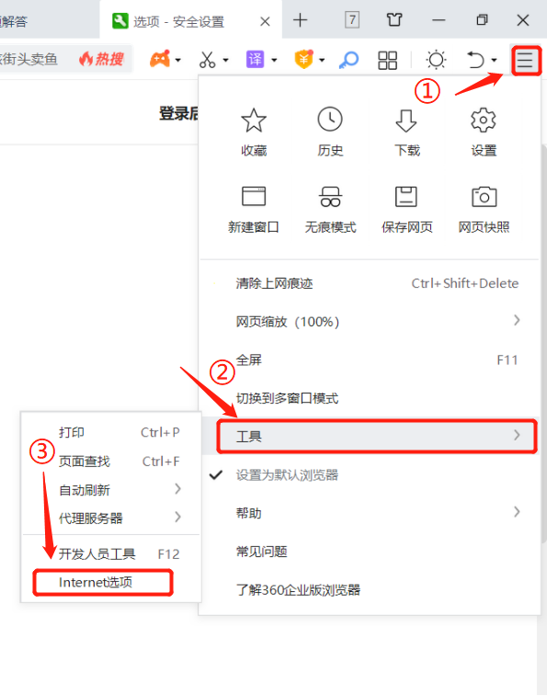Viewport: 547px width, 696px height.
Task: Click the 无痕模式 incognito icon
Action: pyautogui.click(x=330, y=197)
